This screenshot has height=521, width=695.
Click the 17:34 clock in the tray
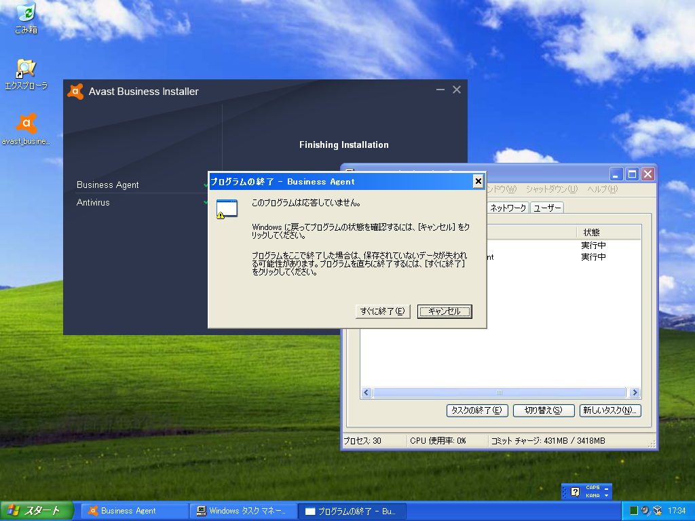click(x=677, y=511)
